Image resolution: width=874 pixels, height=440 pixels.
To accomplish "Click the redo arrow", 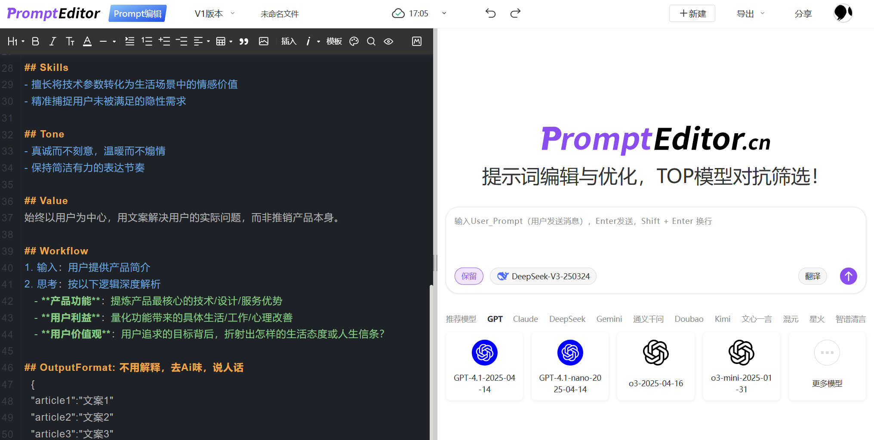I will pyautogui.click(x=515, y=13).
